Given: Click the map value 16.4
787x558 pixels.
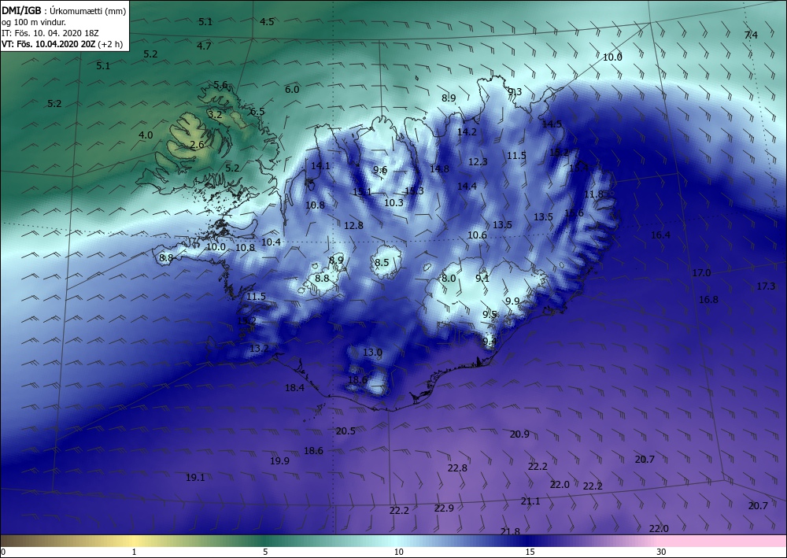Looking at the screenshot, I should (660, 235).
